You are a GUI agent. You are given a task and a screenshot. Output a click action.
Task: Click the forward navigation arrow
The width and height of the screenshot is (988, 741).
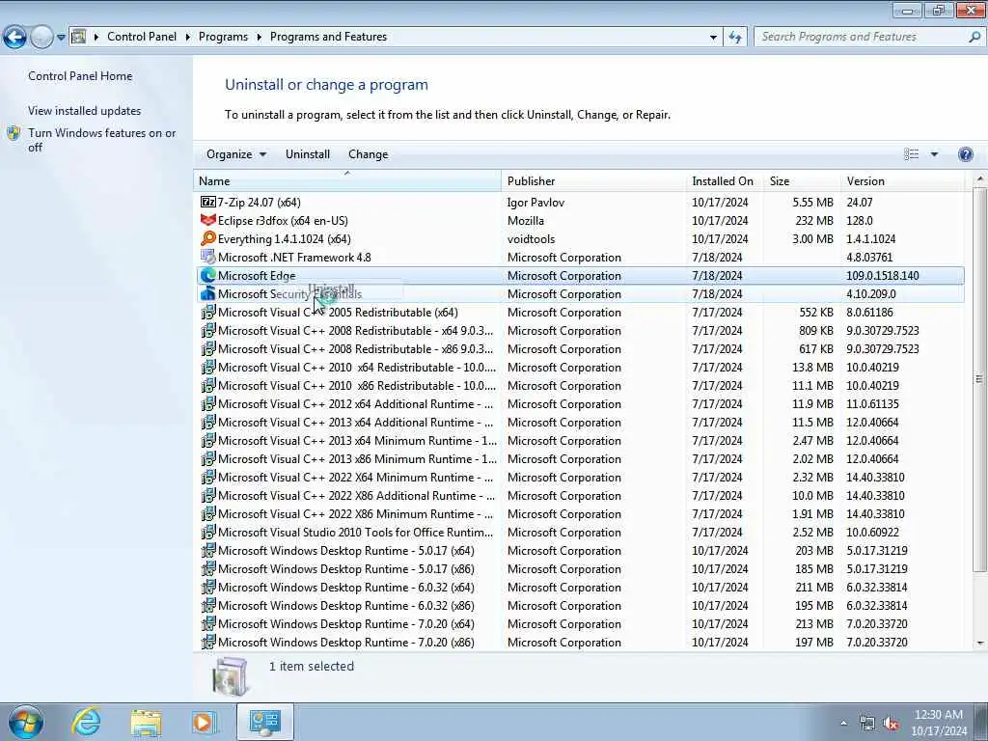coord(41,38)
